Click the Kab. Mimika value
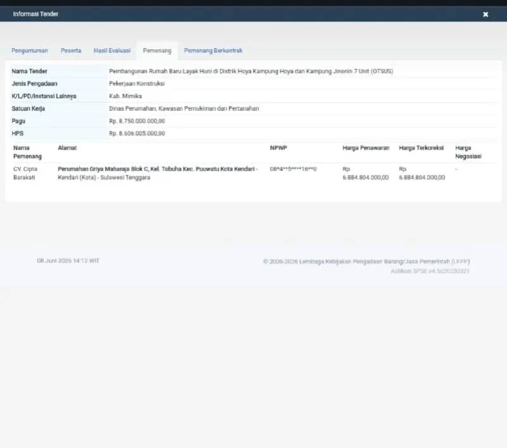 [125, 96]
